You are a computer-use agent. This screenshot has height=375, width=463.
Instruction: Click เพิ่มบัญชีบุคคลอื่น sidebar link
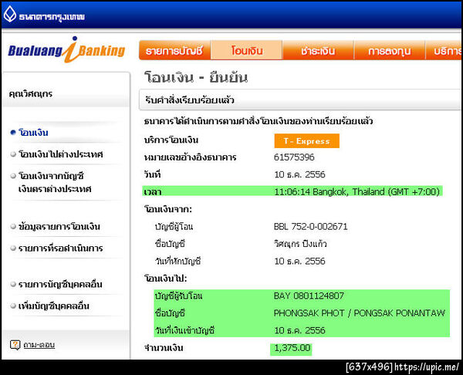pyautogui.click(x=54, y=306)
